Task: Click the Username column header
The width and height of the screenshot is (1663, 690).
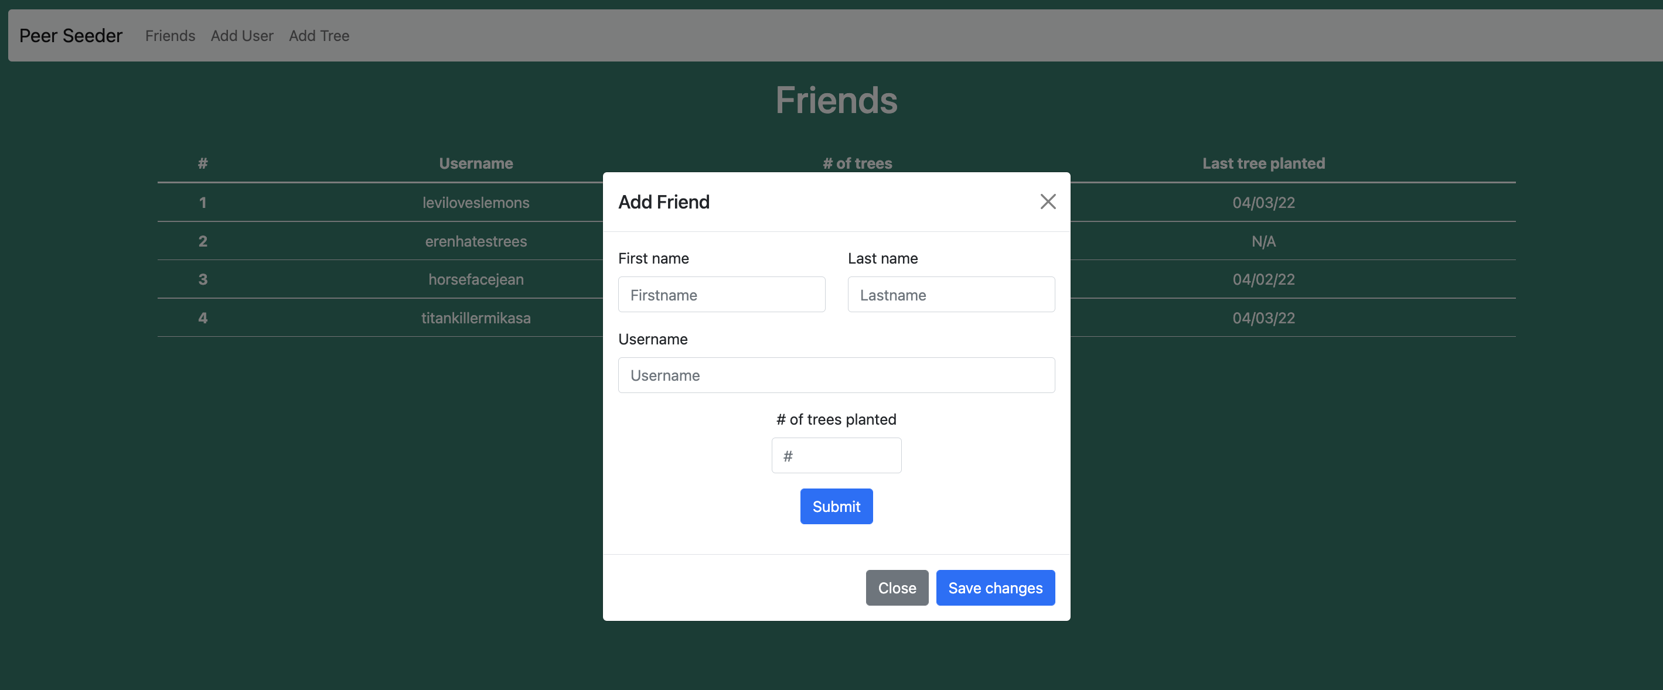Action: tap(475, 164)
